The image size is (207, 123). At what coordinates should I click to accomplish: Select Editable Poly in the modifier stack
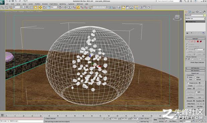[195, 22]
